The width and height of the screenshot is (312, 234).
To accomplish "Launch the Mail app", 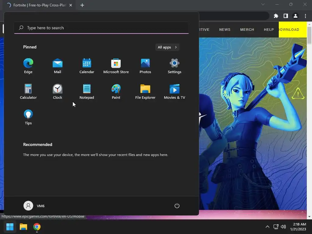I will click(x=58, y=66).
